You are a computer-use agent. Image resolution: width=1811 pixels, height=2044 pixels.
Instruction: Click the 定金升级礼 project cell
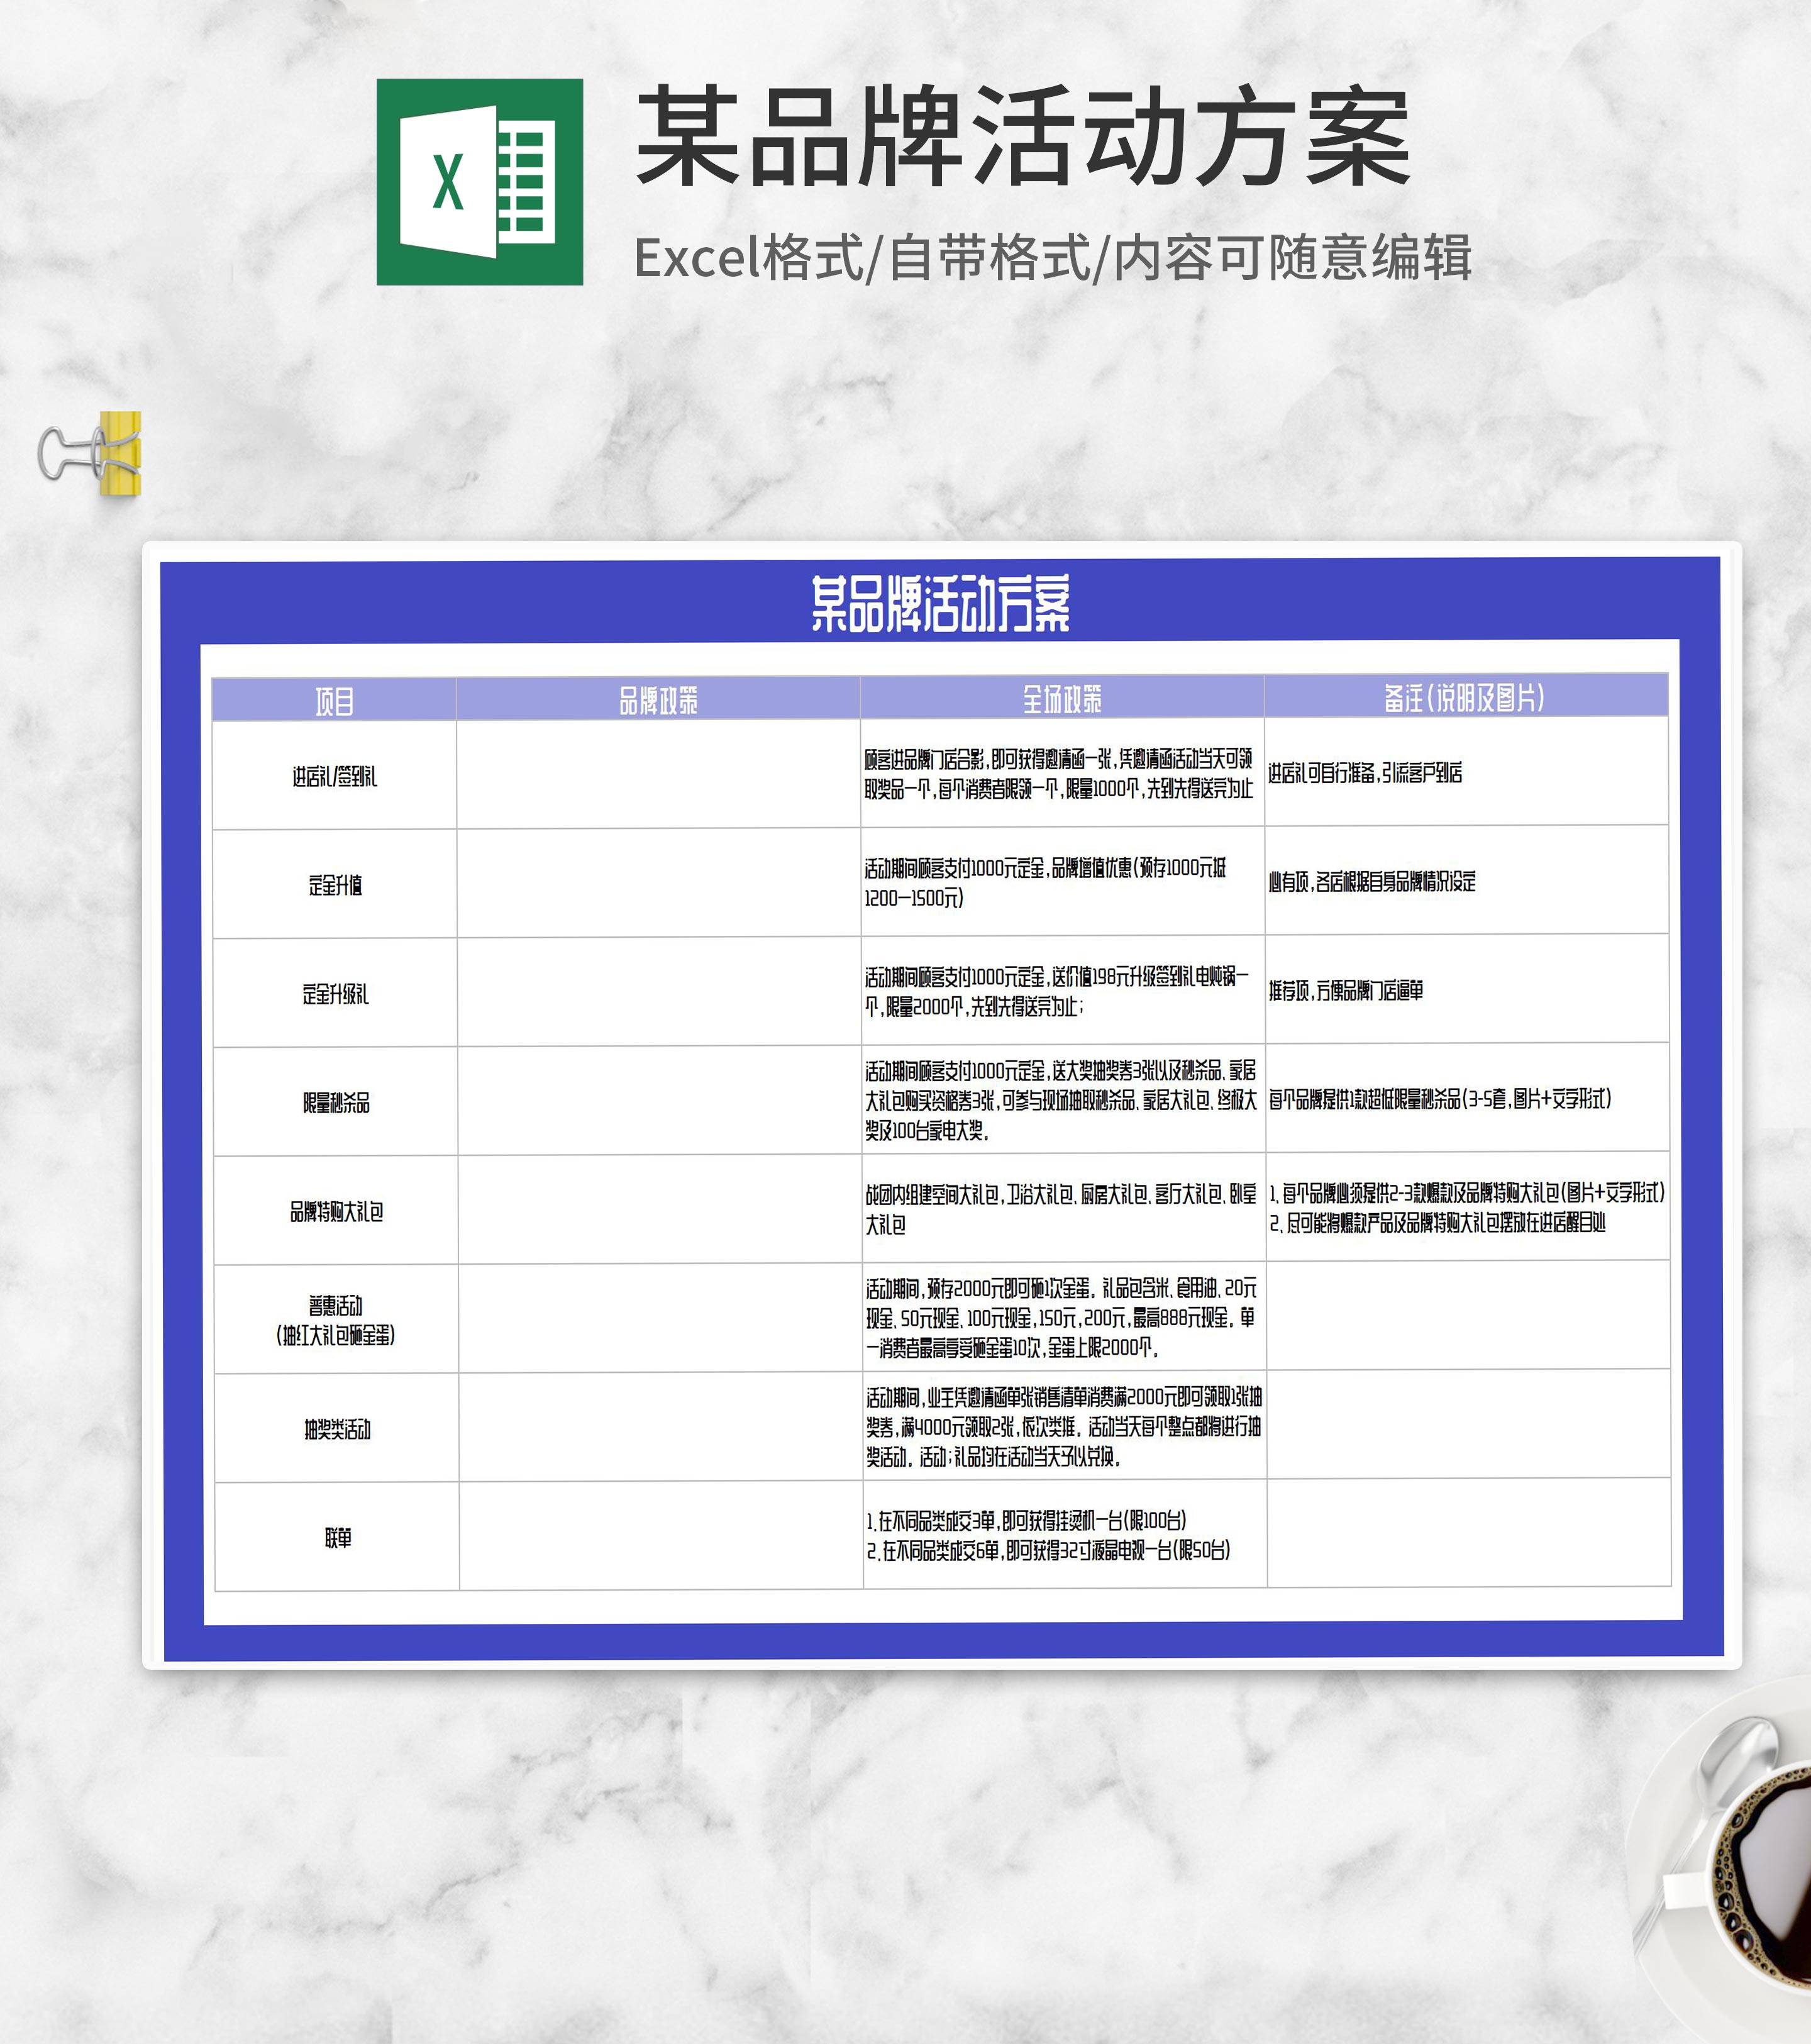[335, 994]
